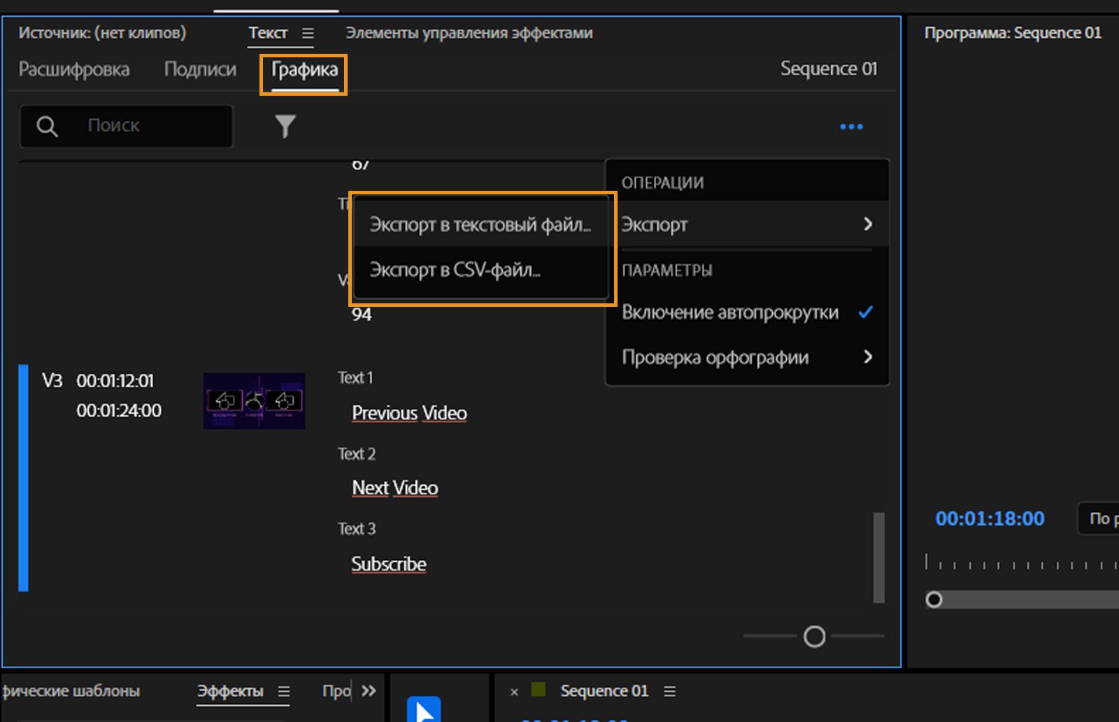Screen dimensions: 1119x722
Task: Click the V3 graphic clip thumbnail
Action: [255, 401]
